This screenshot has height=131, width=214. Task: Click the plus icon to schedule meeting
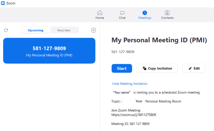(93, 30)
